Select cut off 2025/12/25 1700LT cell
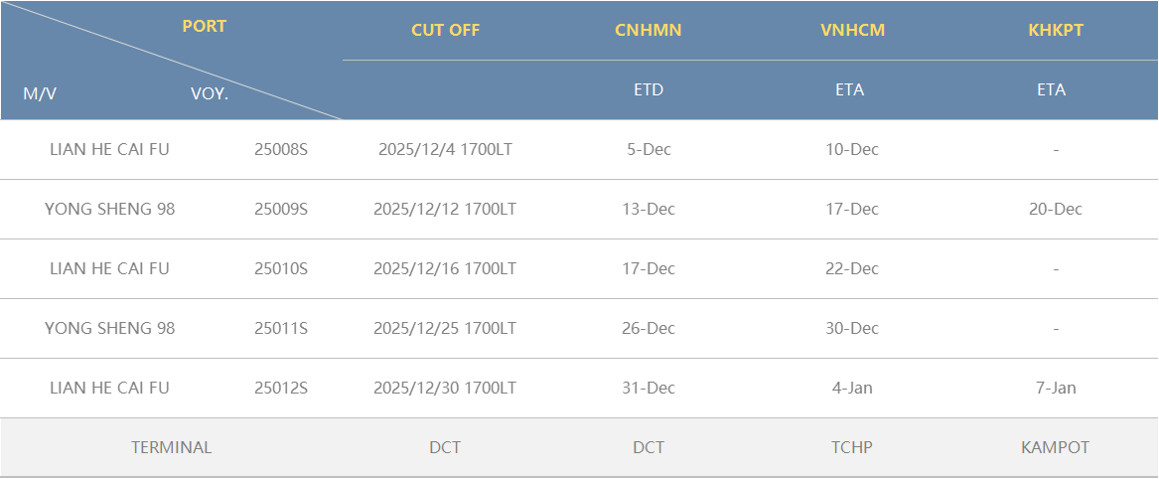This screenshot has height=479, width=1159. pos(445,329)
